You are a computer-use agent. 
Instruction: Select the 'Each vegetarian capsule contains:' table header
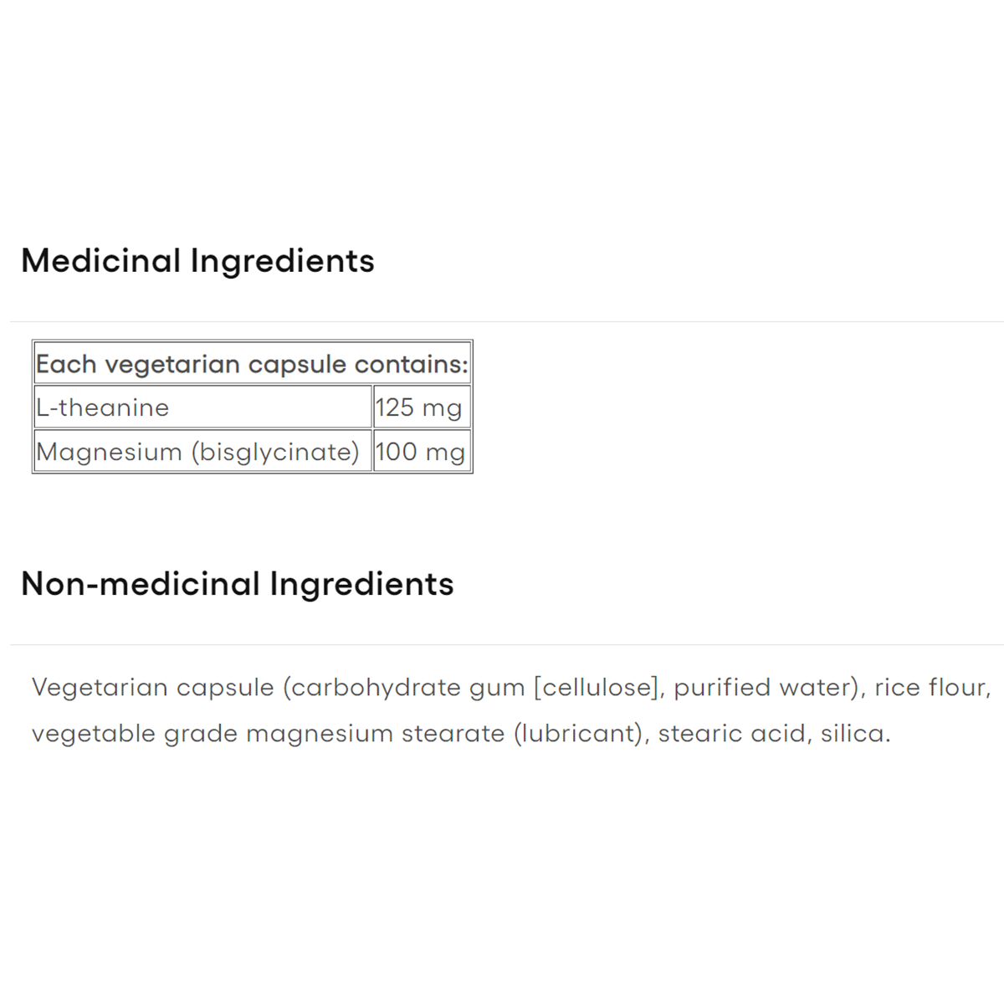252,364
